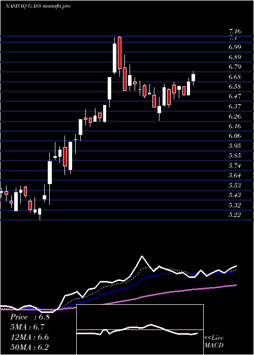Click the 6.47 price axis label
254x355 pixels.
[235, 96]
